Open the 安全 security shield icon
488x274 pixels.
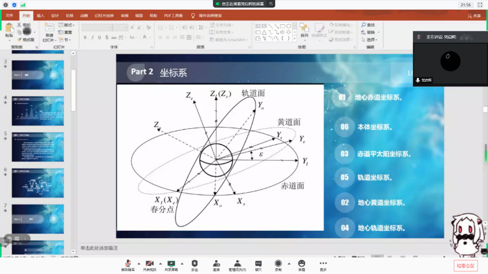pos(194,263)
